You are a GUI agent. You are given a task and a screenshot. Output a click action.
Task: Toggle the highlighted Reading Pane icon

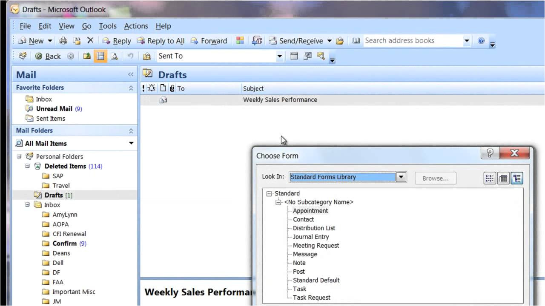[100, 56]
